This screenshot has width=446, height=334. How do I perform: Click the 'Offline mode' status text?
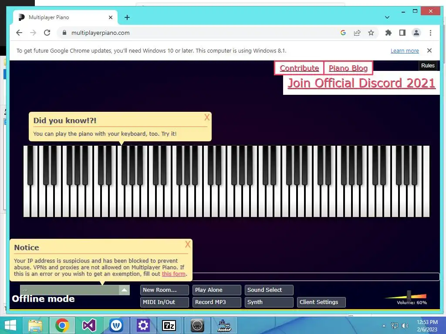pos(43,299)
